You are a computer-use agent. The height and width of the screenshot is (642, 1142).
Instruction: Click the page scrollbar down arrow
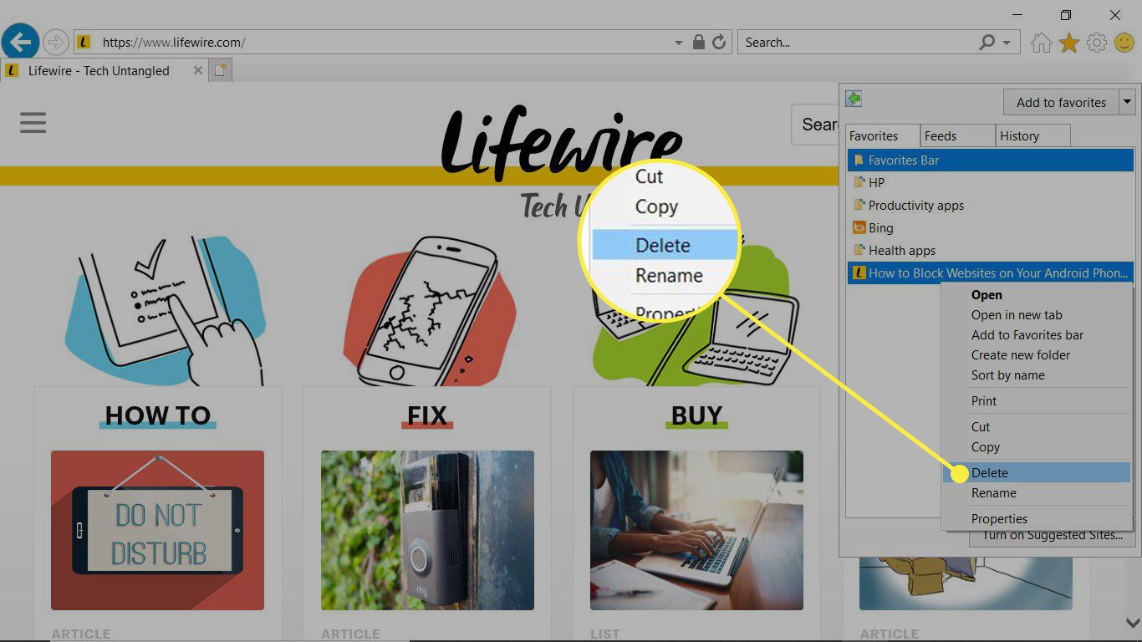1131,623
